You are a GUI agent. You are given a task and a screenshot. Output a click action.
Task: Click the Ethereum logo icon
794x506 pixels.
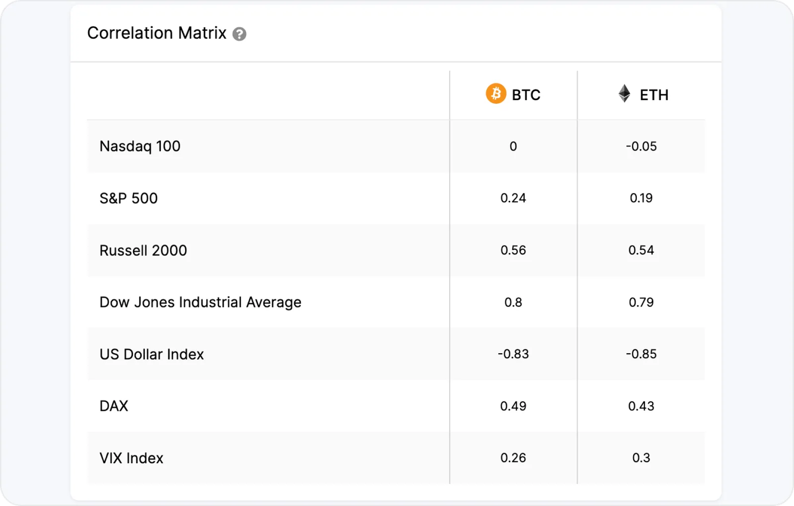point(624,93)
